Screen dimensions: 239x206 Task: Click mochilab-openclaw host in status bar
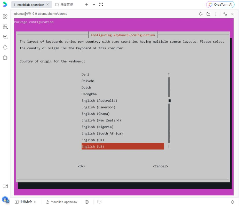[62, 202]
